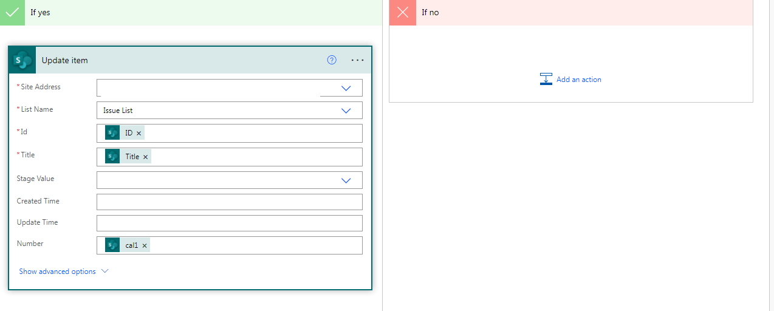Image resolution: width=774 pixels, height=311 pixels.
Task: Click Add an action in If no branch
Action: 570,80
